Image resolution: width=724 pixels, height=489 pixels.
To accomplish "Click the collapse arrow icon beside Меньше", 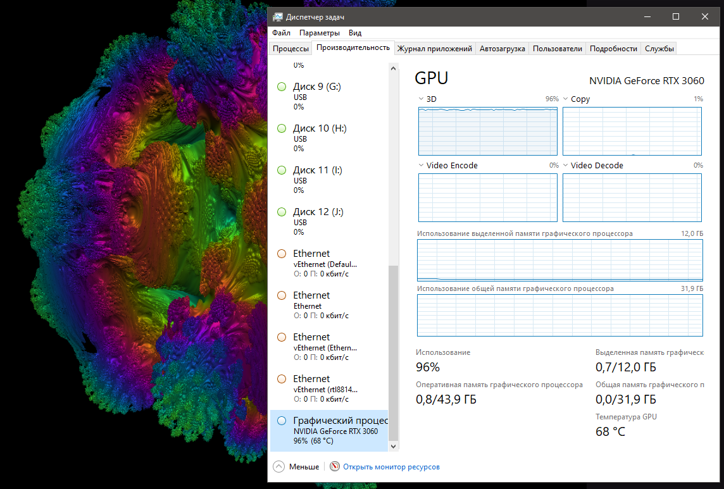I will pos(278,467).
